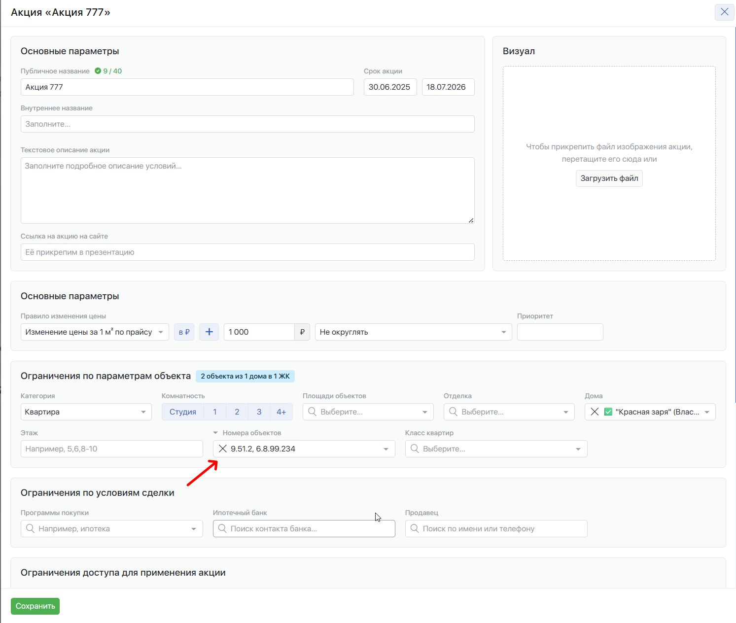Click the Загрузить файл button
The height and width of the screenshot is (623, 736).
pos(609,178)
